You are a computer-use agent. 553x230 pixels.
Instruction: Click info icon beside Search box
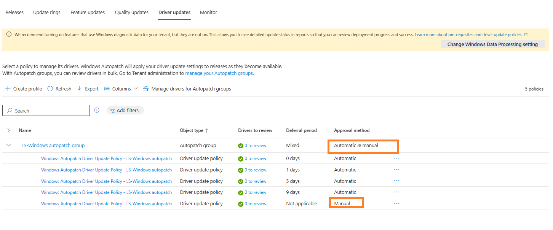(x=97, y=110)
